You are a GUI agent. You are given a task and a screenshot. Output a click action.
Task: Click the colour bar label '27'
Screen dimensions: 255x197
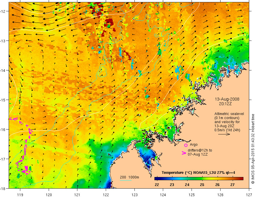(233, 185)
